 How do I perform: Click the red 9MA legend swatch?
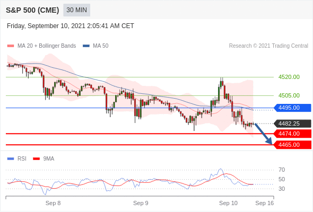[x=36, y=159]
